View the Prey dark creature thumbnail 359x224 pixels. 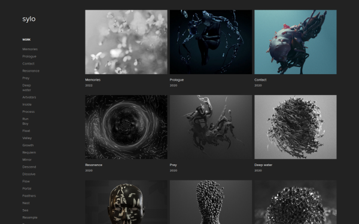[x=211, y=127]
